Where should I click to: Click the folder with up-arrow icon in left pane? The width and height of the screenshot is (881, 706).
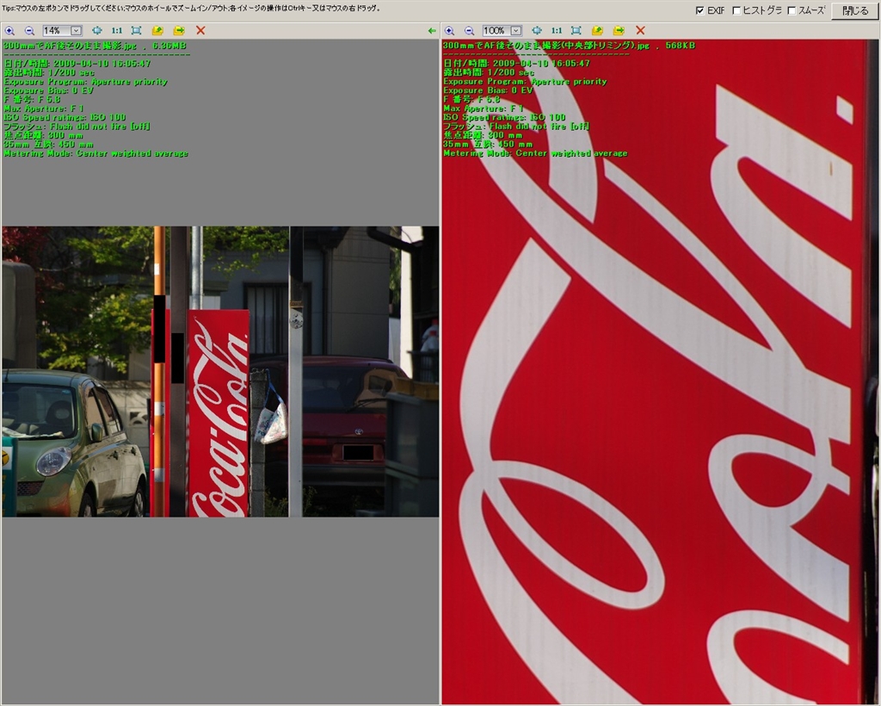click(158, 31)
